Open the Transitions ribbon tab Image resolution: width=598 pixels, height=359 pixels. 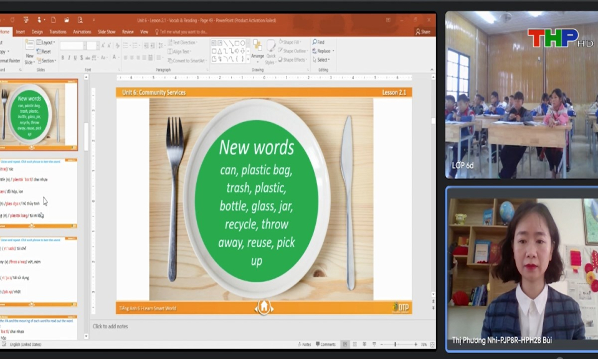click(x=57, y=32)
